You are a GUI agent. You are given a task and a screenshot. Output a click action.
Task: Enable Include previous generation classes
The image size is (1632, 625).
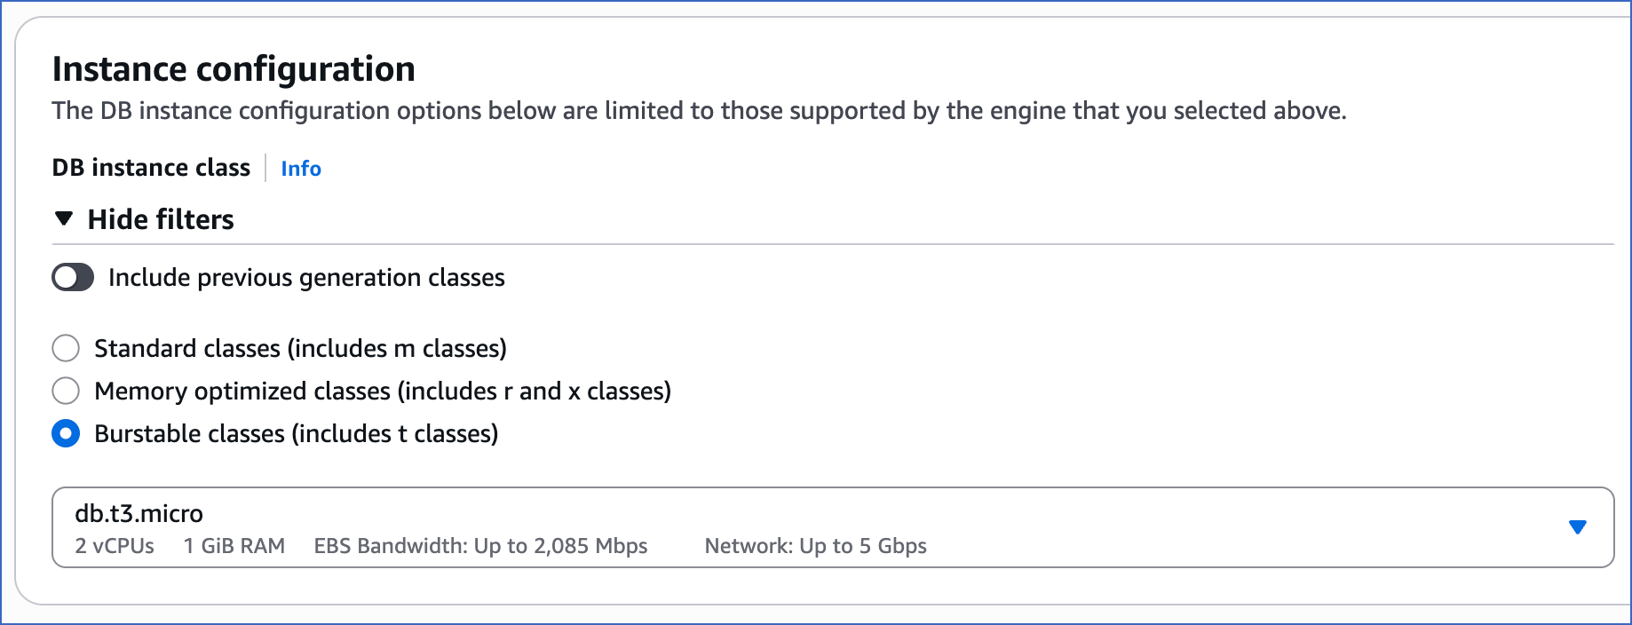[x=72, y=277]
